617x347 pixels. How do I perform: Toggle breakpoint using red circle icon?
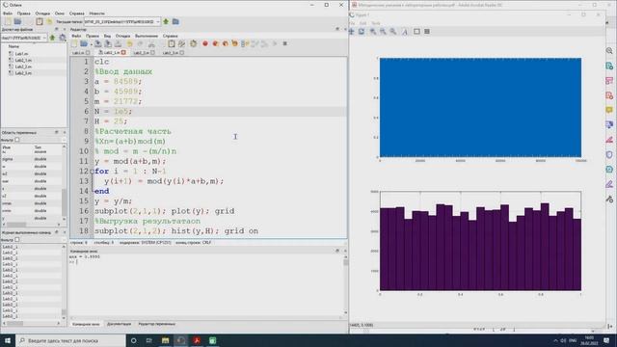click(x=205, y=43)
